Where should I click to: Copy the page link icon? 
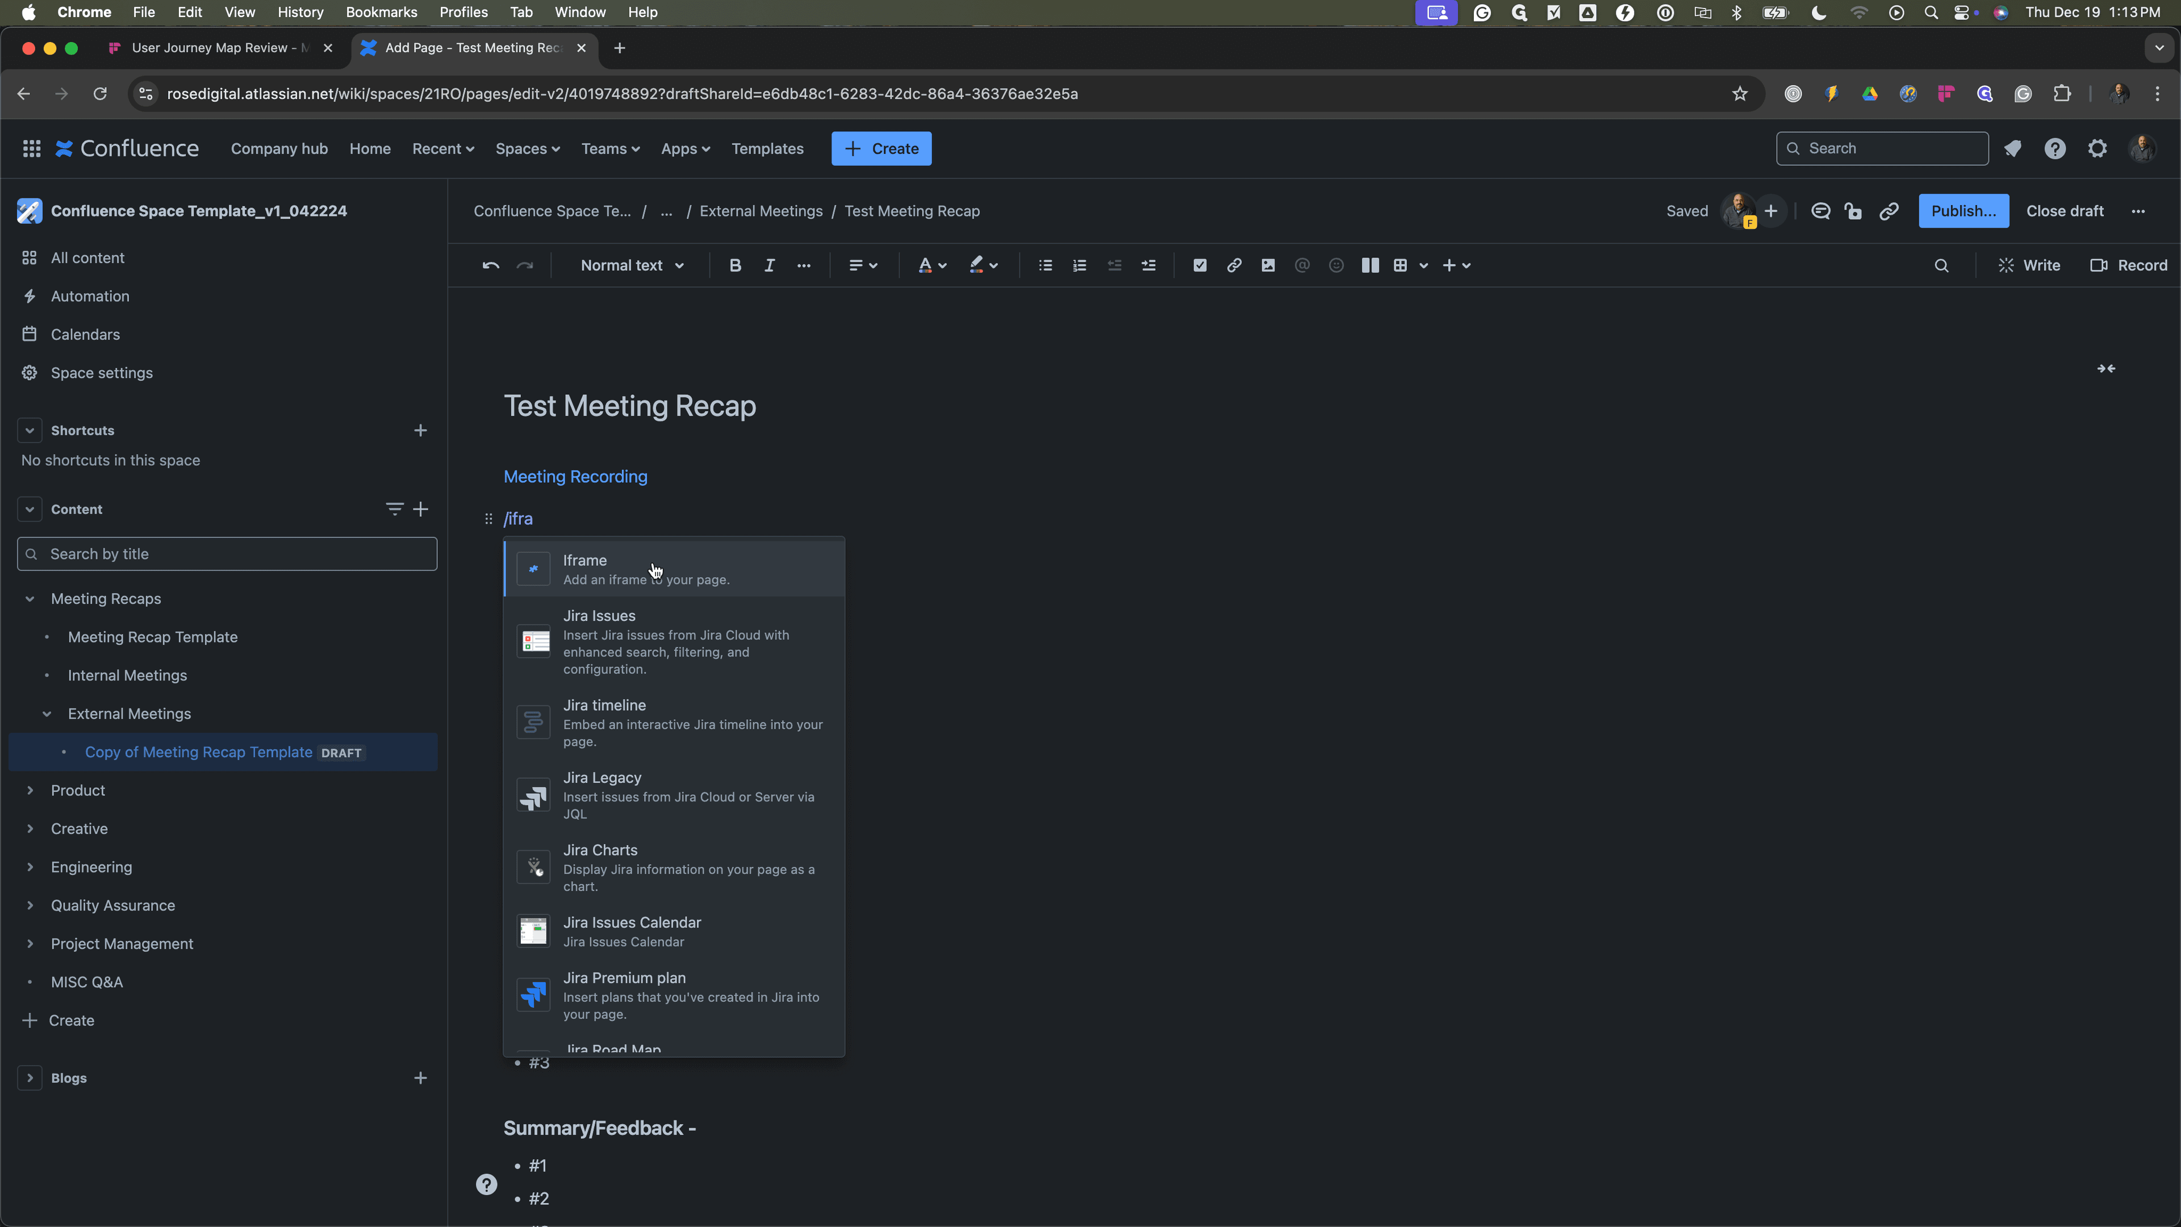(1889, 211)
